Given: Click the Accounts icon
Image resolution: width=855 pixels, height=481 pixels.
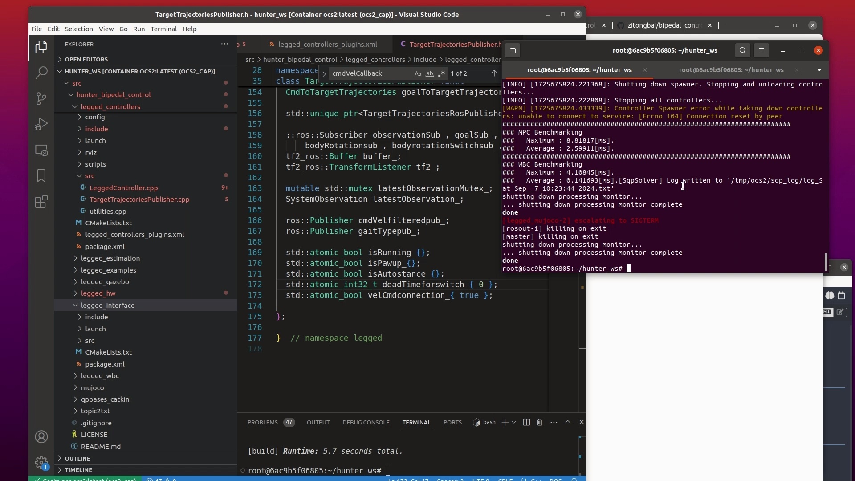Looking at the screenshot, I should point(41,437).
